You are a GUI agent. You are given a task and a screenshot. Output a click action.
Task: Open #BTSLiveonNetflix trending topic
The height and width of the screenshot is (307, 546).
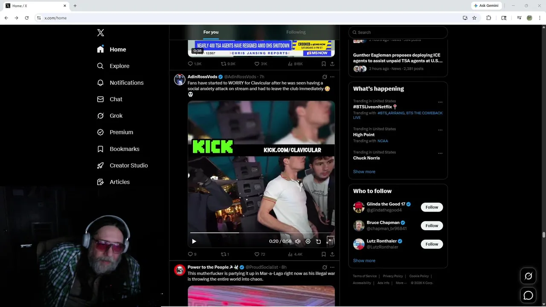(372, 107)
